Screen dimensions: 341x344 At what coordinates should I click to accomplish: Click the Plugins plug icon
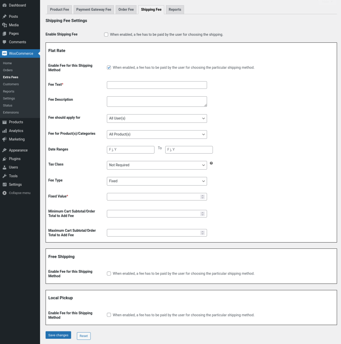[x=5, y=159]
